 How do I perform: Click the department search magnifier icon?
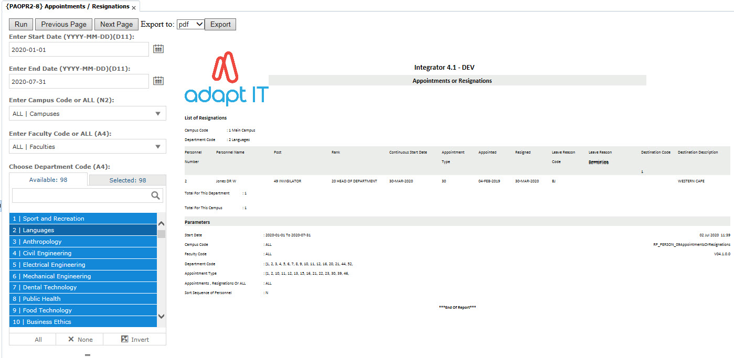point(155,196)
